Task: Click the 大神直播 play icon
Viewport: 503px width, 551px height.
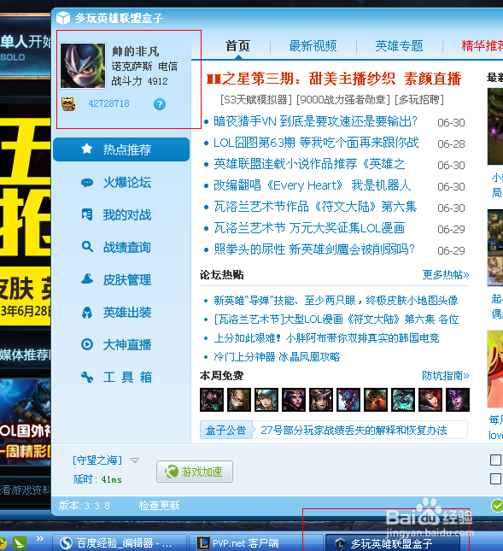Action: point(87,344)
